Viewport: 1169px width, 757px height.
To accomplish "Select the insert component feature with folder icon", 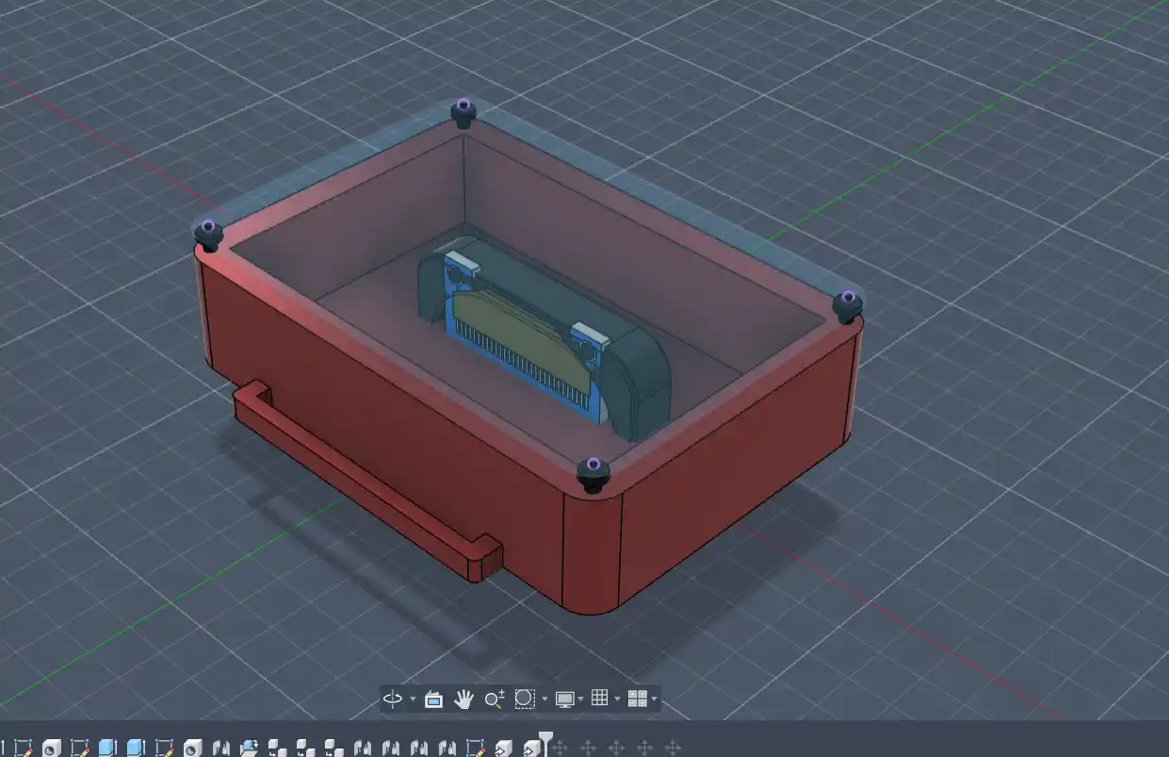I will (x=250, y=748).
